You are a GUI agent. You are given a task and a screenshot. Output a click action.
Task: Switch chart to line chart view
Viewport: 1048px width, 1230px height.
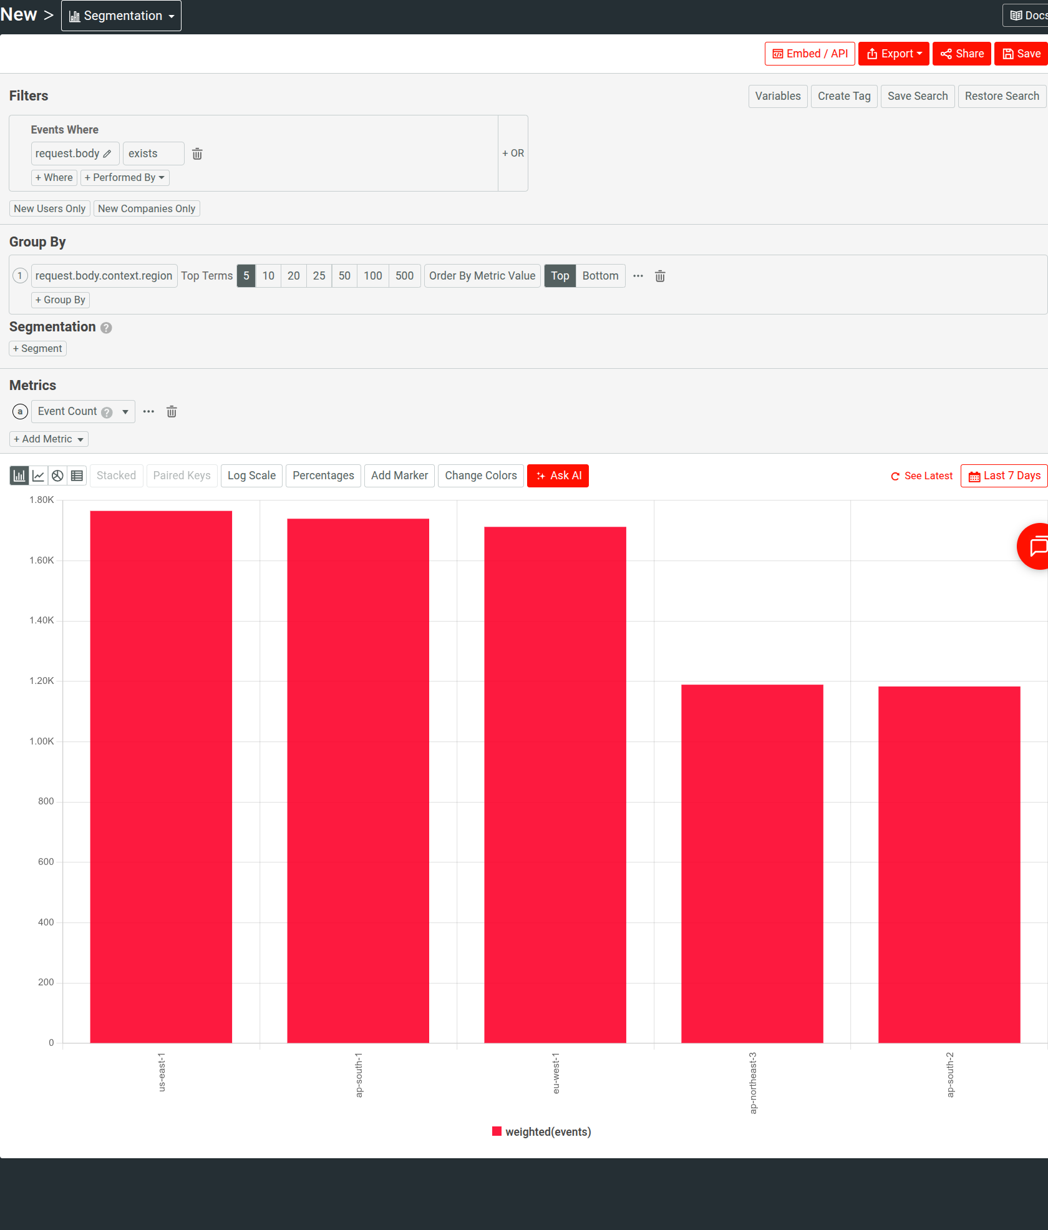[38, 476]
